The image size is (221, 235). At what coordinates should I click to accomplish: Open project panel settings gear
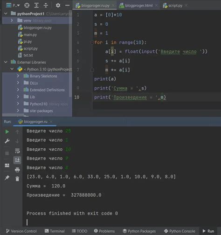point(58,6)
